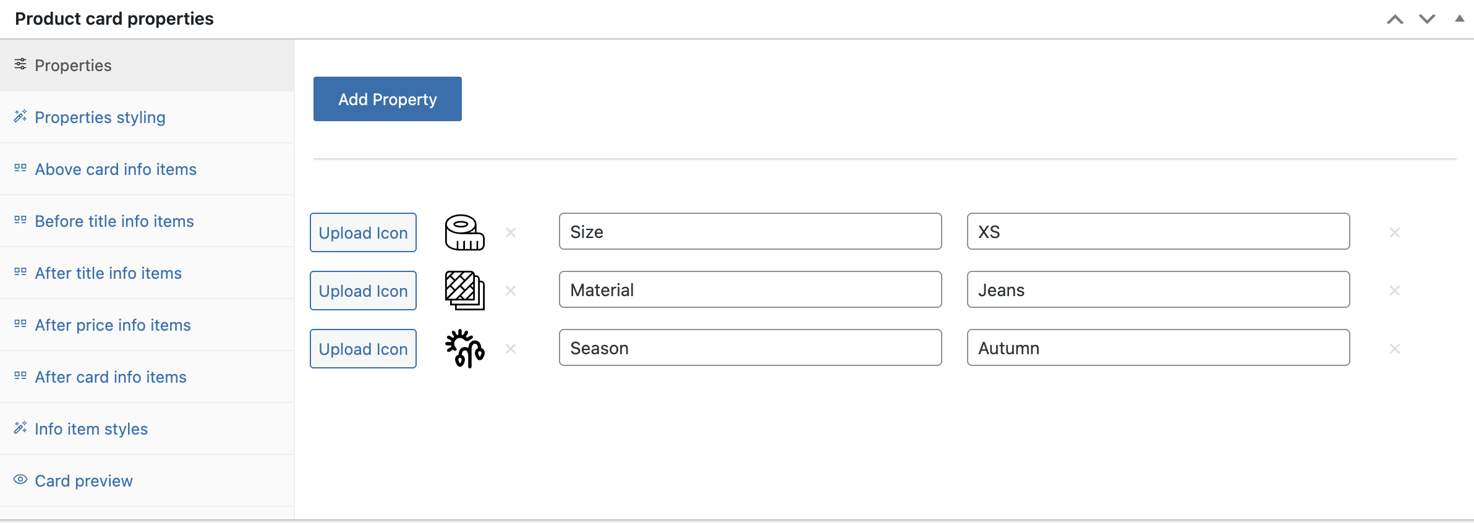Delete the Size XS property row
This screenshot has height=523, width=1474.
pyautogui.click(x=1395, y=232)
